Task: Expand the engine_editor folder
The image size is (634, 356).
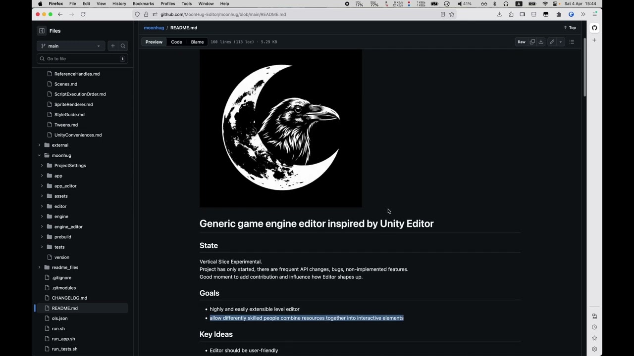Action: tap(42, 227)
